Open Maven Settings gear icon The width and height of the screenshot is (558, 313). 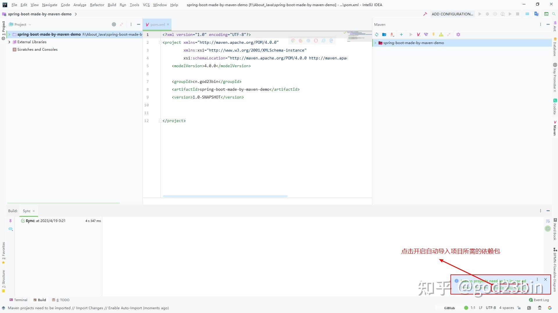458,34
